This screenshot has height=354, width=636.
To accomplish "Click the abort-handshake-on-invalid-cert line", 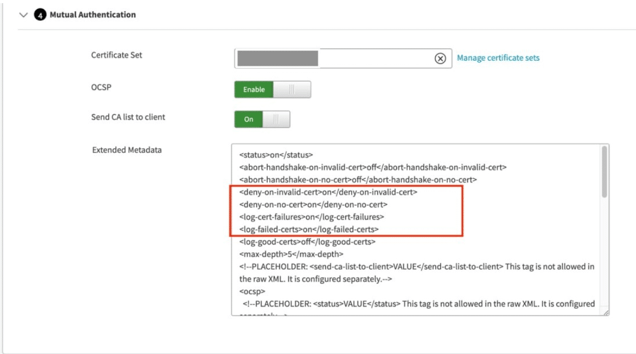I will coord(372,167).
